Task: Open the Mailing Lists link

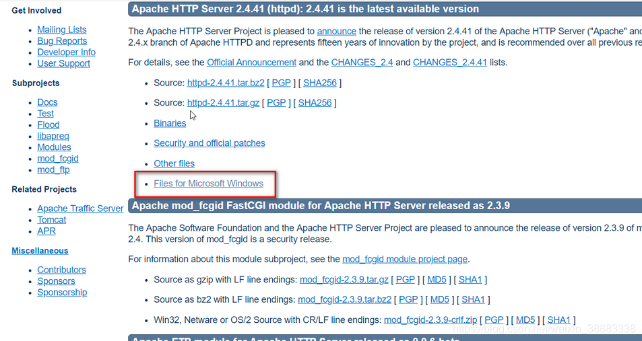Action: (62, 30)
